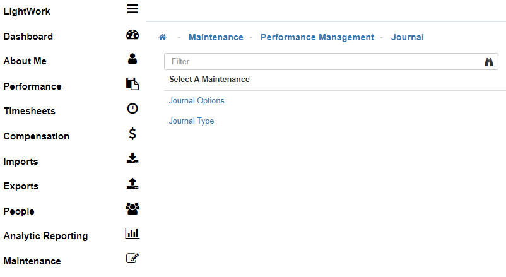Toggle the hamburger menu icon

[132, 9]
